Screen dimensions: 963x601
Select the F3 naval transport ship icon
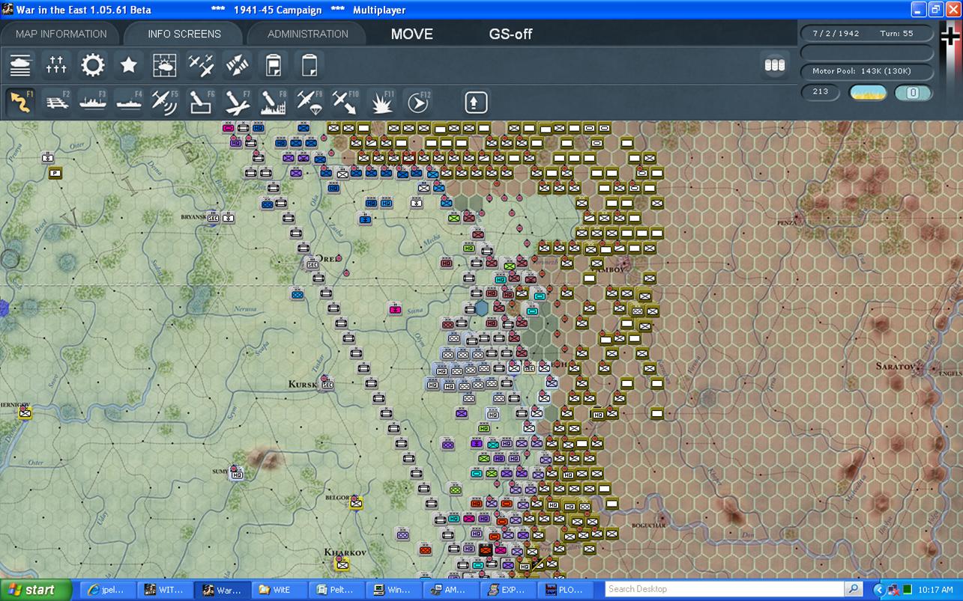(x=93, y=102)
